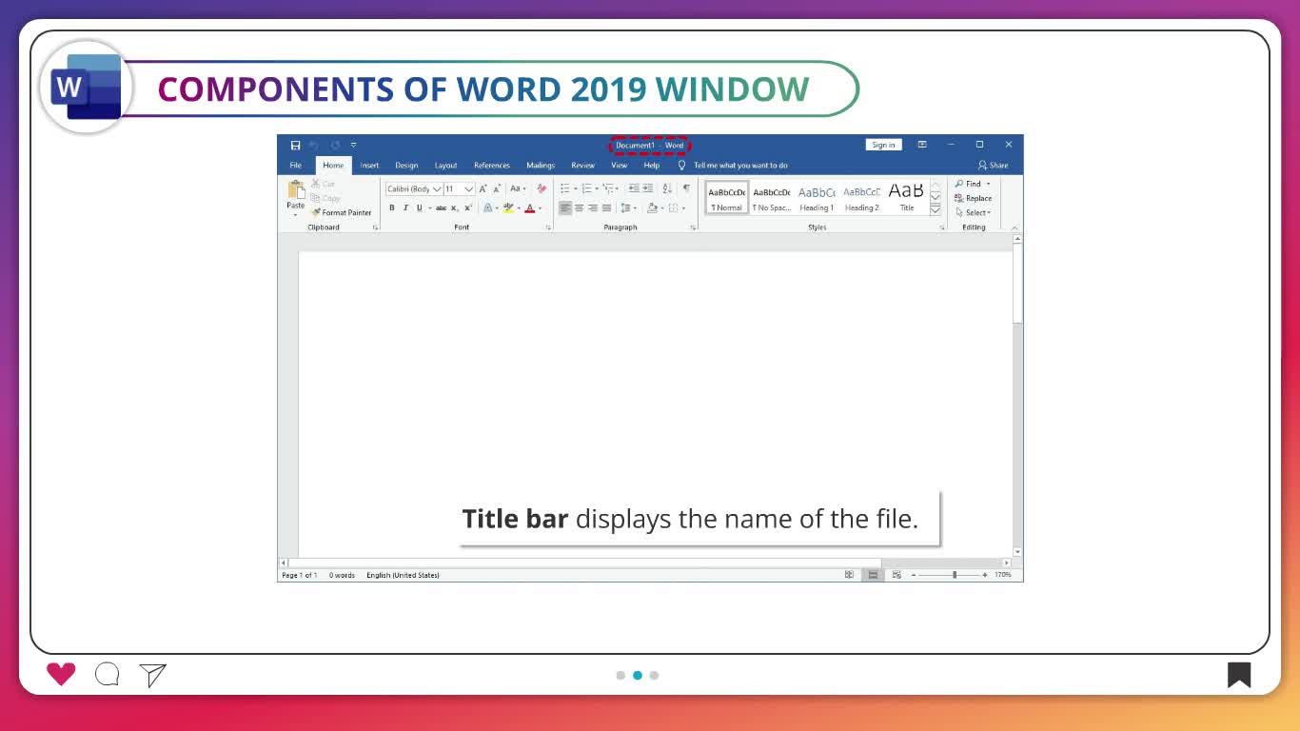Click the 170% zoom level
This screenshot has height=731, width=1300.
point(1003,575)
